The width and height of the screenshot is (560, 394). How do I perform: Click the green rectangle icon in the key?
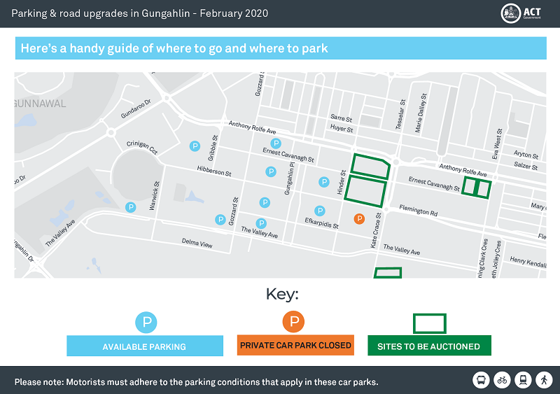tap(430, 323)
